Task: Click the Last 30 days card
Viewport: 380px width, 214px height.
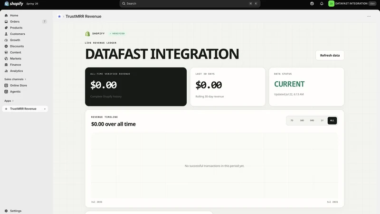Action: coord(228,87)
